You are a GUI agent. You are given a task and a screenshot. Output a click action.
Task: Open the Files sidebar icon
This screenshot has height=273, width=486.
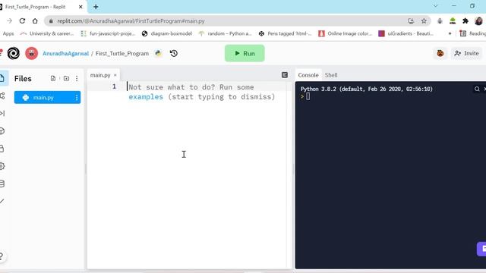tap(2, 78)
